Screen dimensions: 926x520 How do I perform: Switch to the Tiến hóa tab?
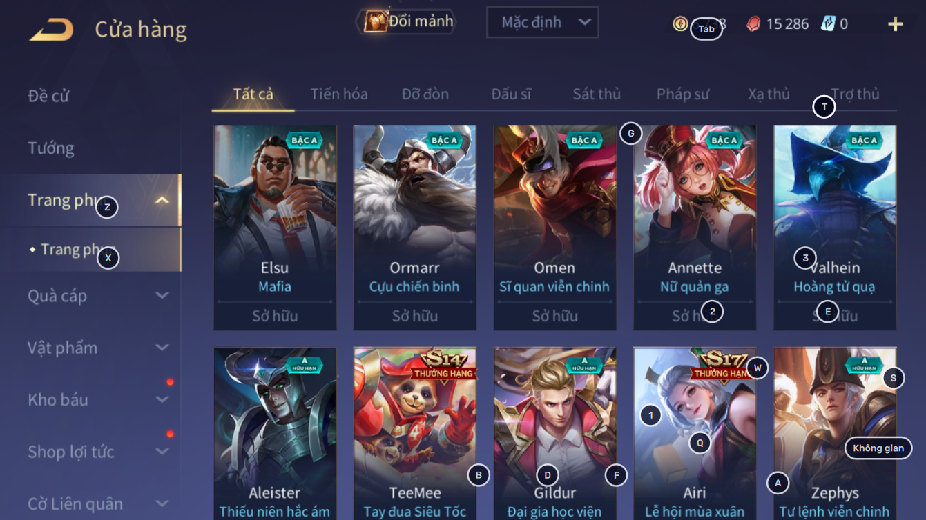[x=338, y=94]
